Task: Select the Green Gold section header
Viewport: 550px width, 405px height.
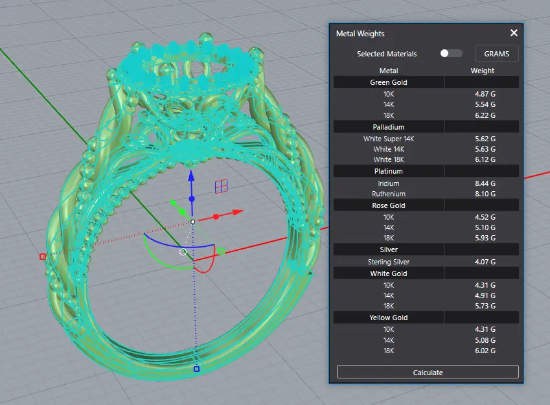Action: 426,82
